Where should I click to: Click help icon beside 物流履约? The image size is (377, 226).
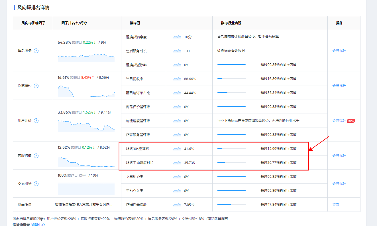36,86
